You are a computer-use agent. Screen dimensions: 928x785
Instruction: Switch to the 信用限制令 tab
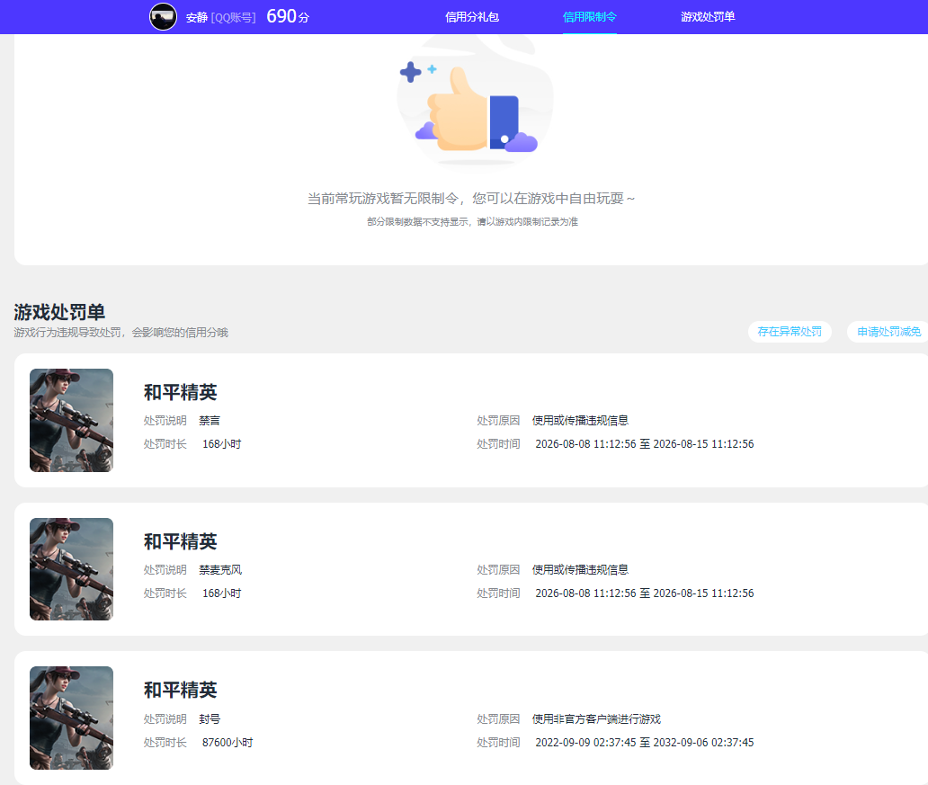(590, 17)
